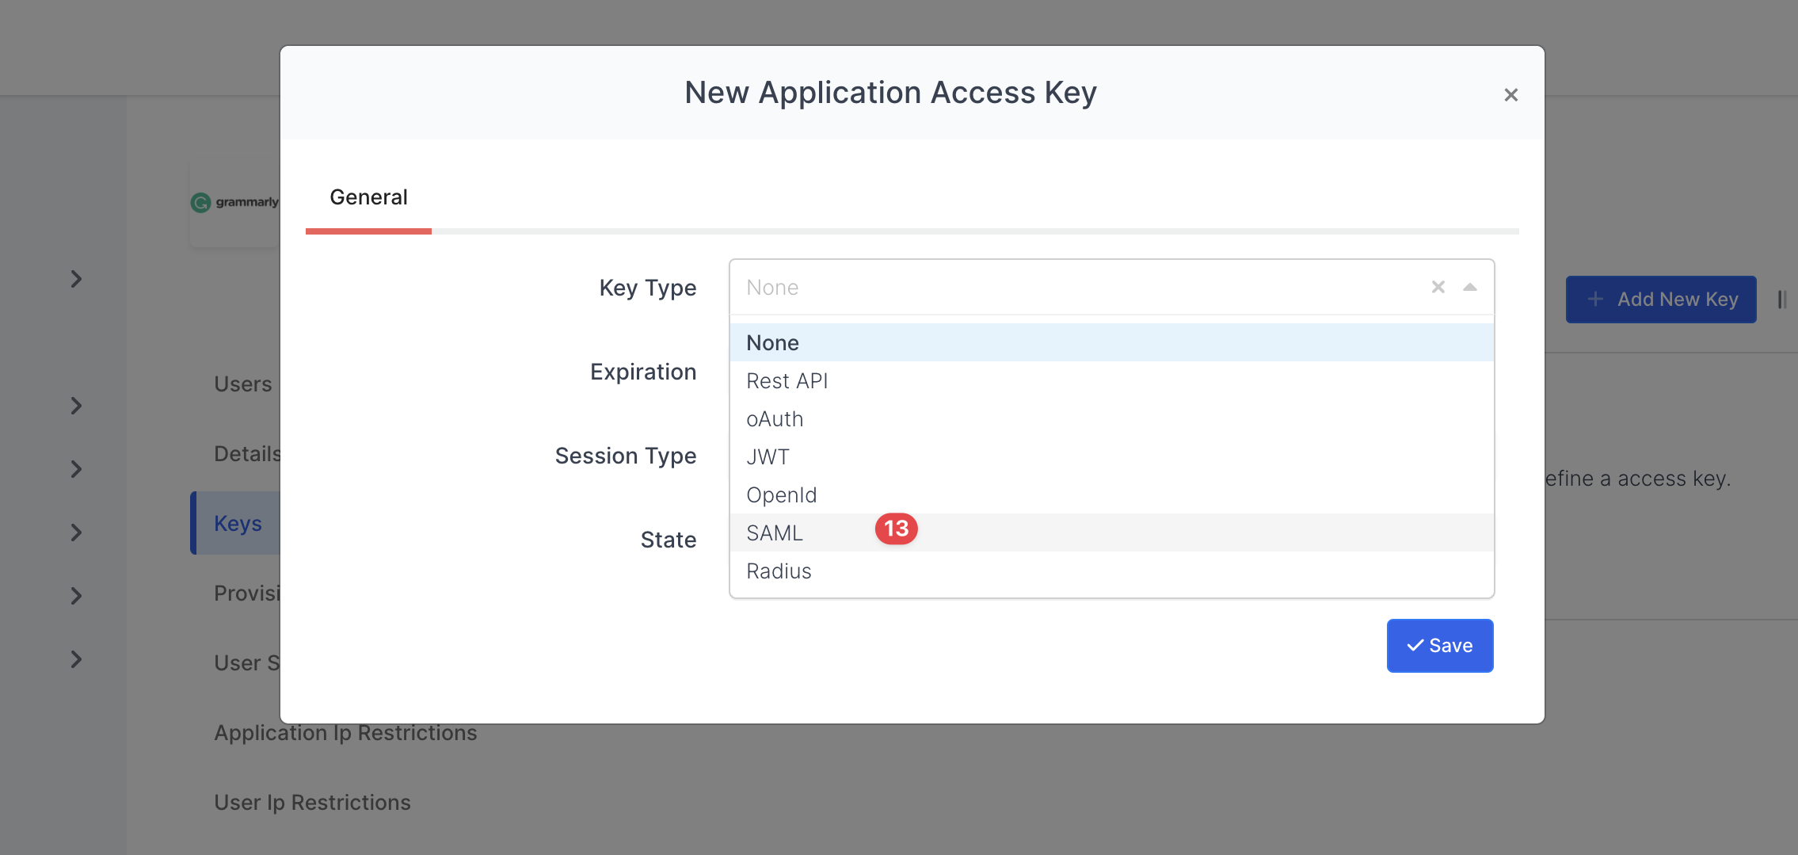This screenshot has width=1798, height=855.
Task: Open User Ip Restrictions section
Action: coord(312,803)
